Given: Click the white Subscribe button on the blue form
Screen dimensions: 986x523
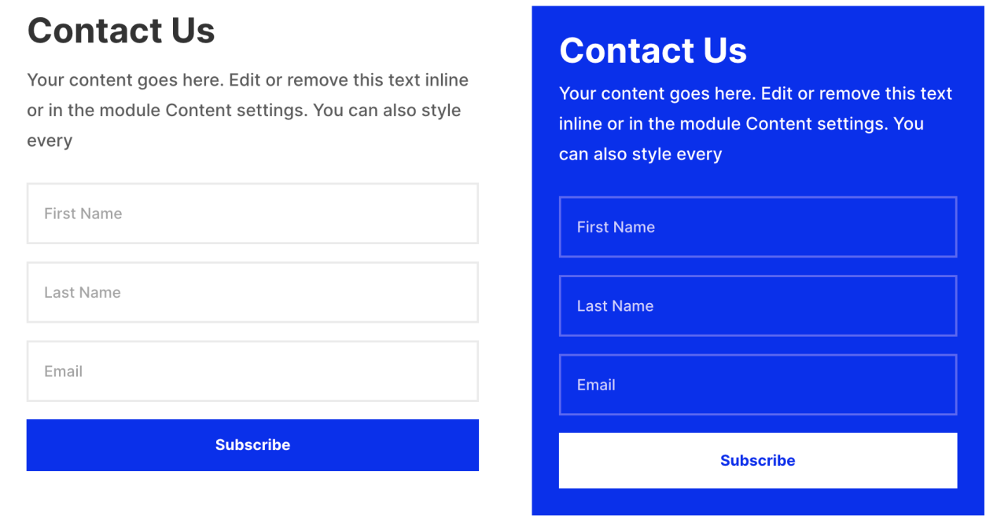Looking at the screenshot, I should pos(757,460).
